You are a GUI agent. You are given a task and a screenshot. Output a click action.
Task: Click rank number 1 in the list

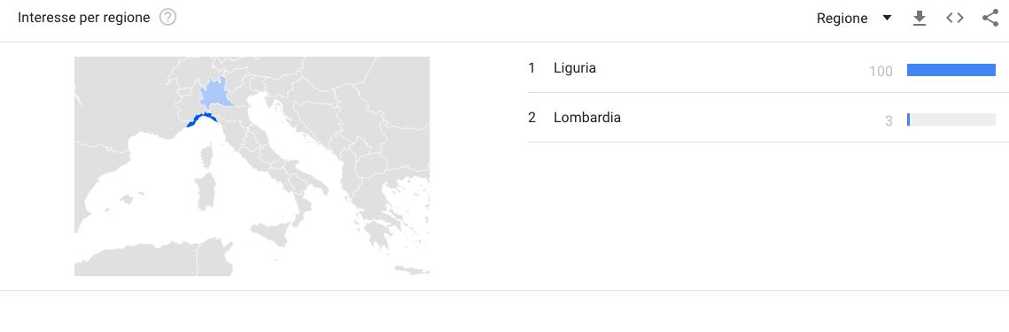(x=532, y=67)
